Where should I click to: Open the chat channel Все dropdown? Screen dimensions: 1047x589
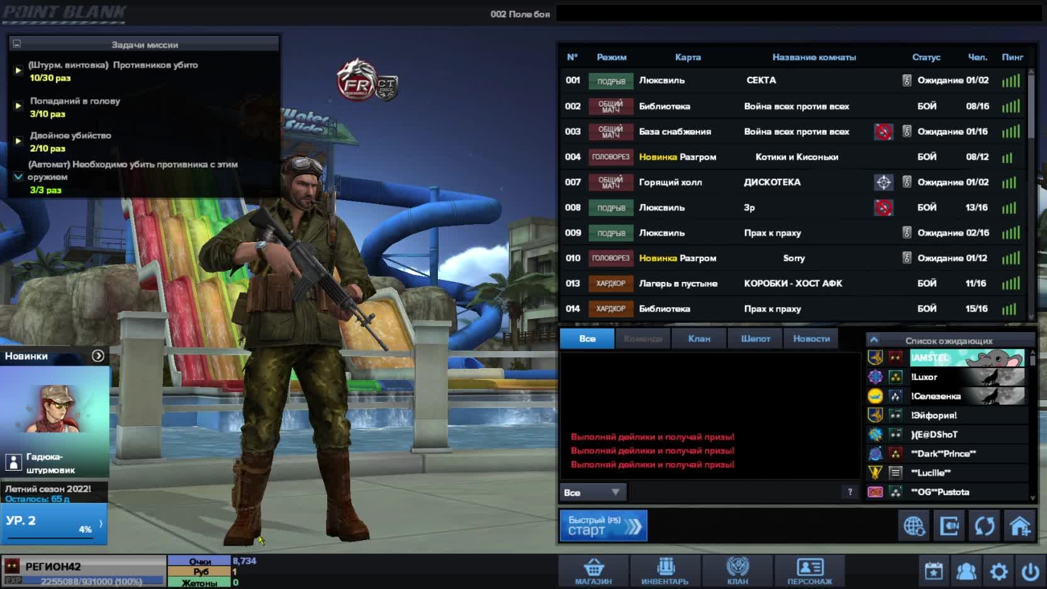click(592, 492)
